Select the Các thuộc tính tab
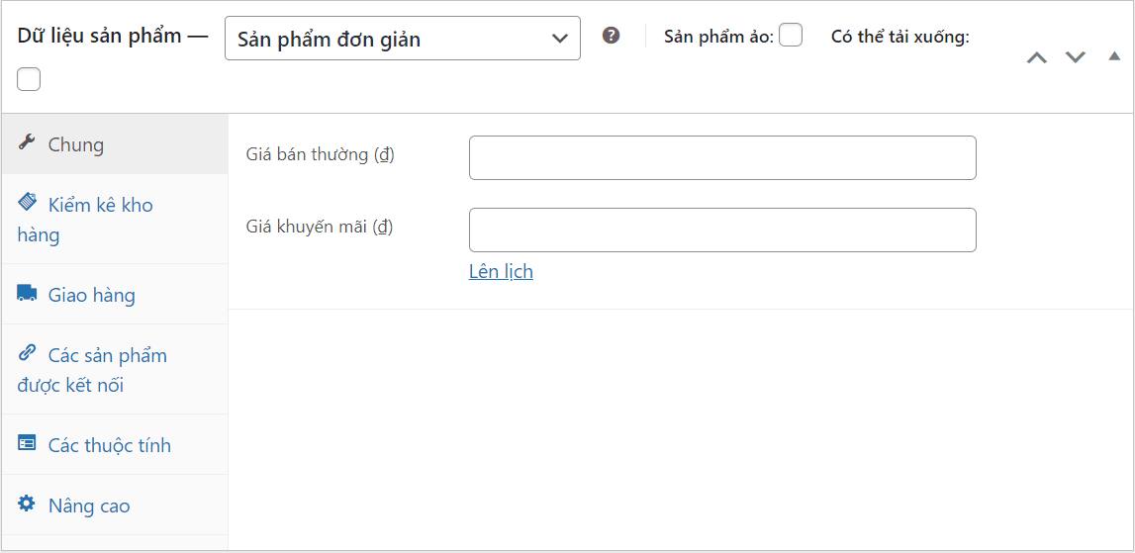This screenshot has height=553, width=1135. point(115,445)
